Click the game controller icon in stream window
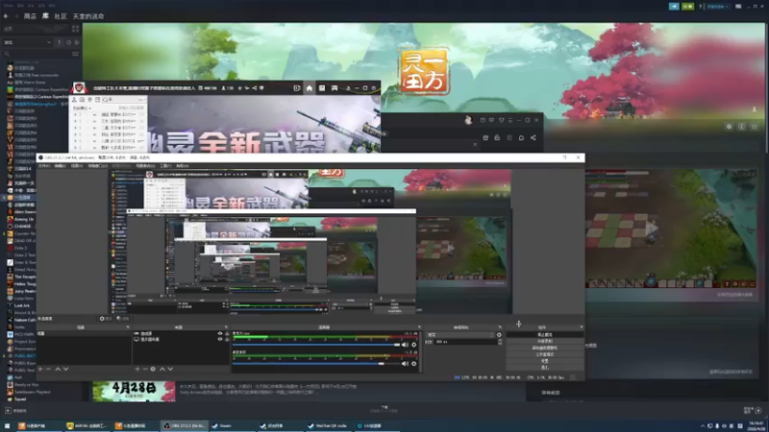Viewport: 769px width, 432px height. coord(335,88)
